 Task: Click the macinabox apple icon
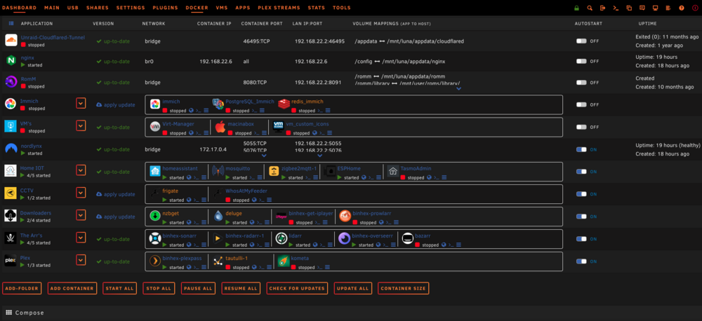coord(219,127)
